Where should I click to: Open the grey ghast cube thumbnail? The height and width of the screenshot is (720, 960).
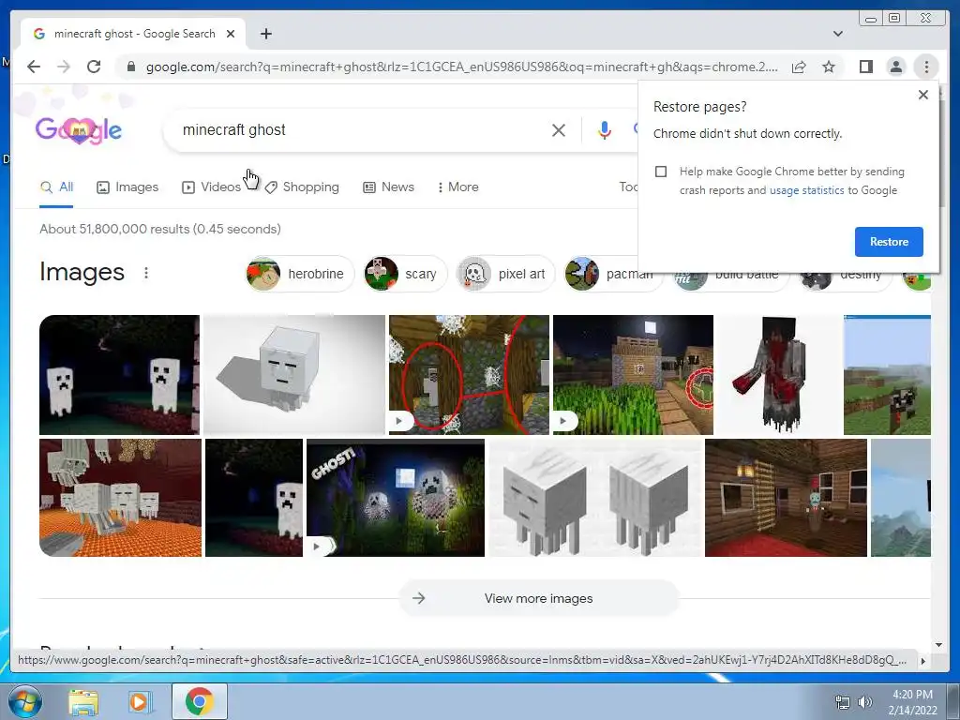(x=294, y=375)
